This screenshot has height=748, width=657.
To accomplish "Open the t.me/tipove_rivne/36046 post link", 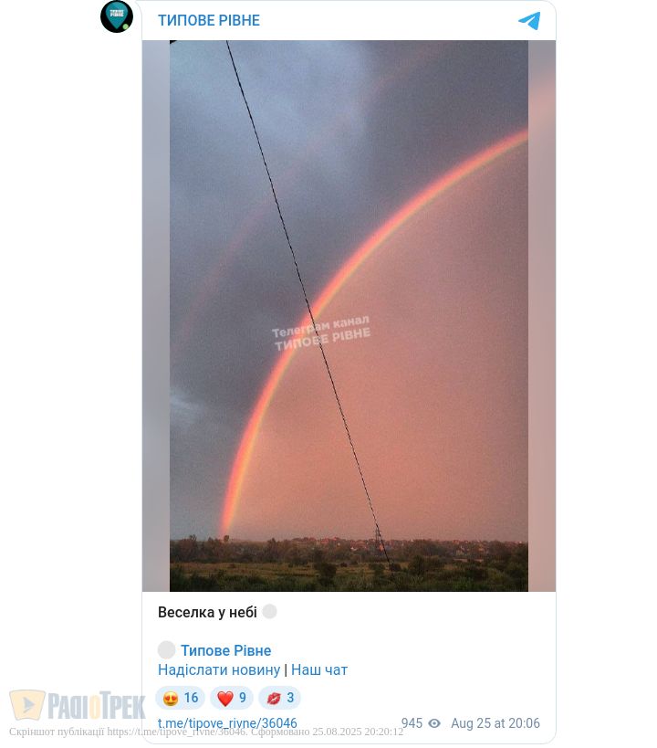I will pos(227,723).
